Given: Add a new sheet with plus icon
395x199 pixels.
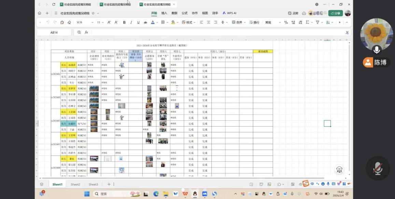Looking at the screenshot, I should point(109,184).
